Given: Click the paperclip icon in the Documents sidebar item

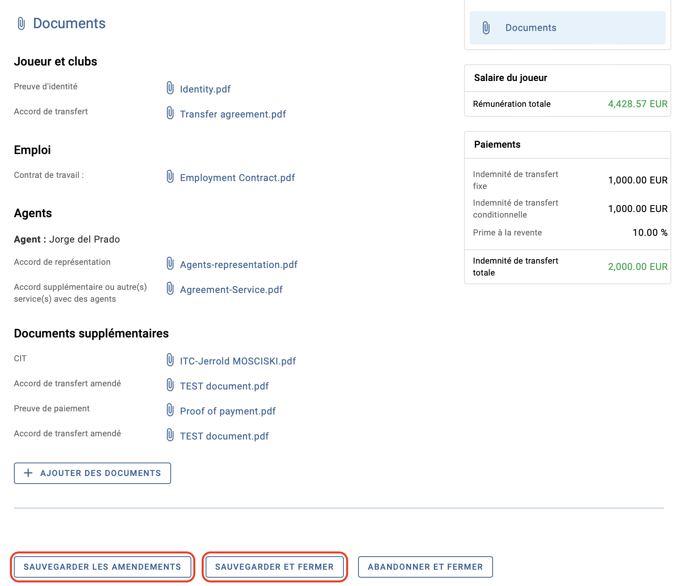Looking at the screenshot, I should point(486,28).
